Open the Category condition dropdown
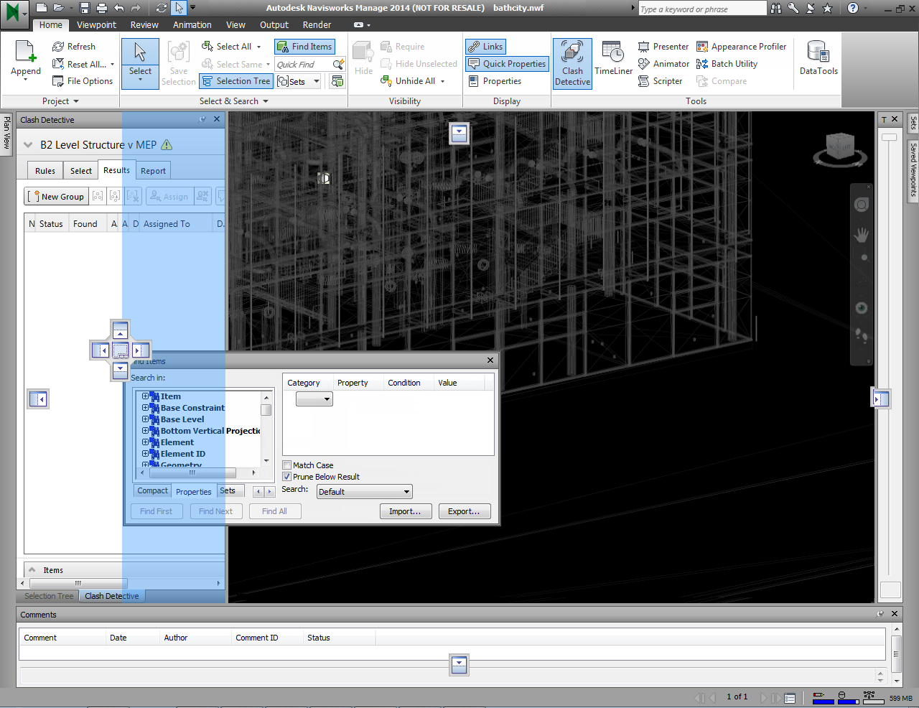Image resolution: width=919 pixels, height=708 pixels. point(314,399)
